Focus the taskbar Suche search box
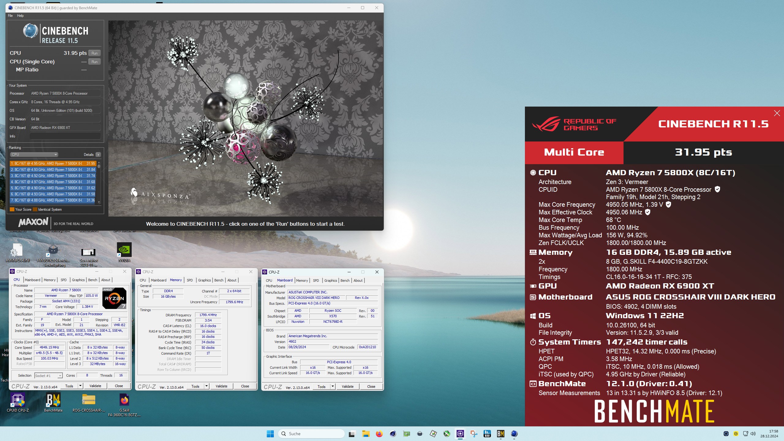784x441 pixels. point(311,434)
